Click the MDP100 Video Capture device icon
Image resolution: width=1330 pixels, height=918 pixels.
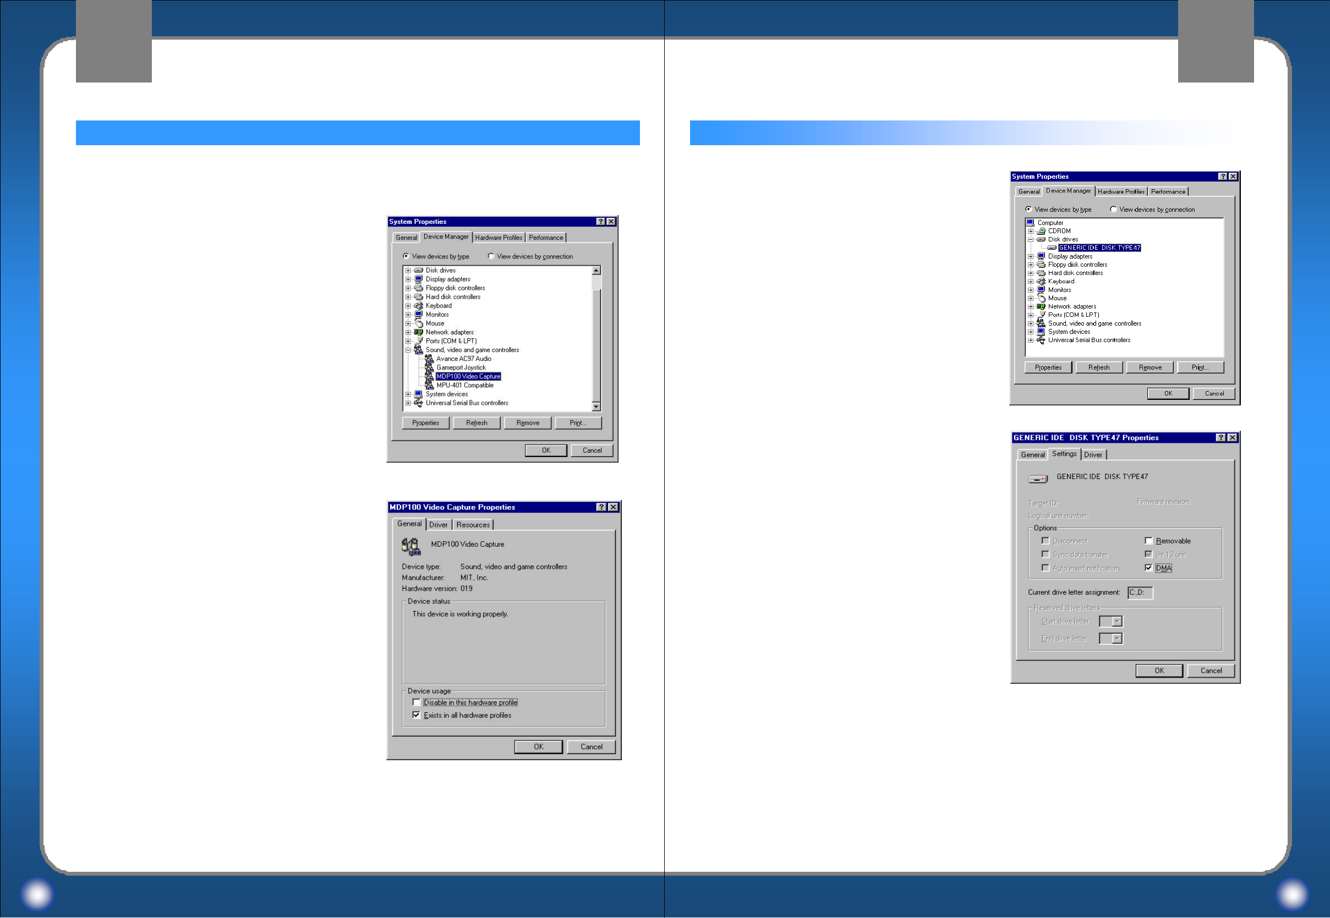tap(411, 546)
